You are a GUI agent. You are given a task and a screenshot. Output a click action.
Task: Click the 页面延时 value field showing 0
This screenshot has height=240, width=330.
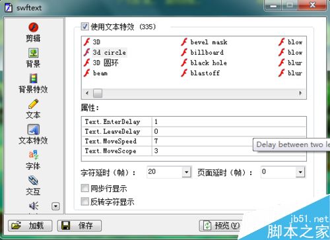(279, 171)
